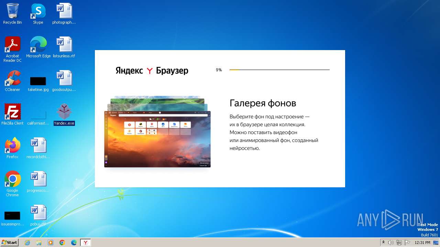Select the photograph Word document icon
The width and height of the screenshot is (440, 247).
point(64,14)
